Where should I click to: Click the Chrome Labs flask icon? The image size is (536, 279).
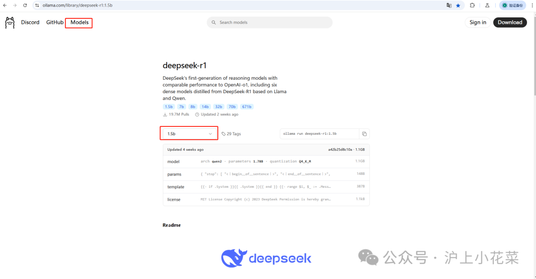click(x=487, y=5)
